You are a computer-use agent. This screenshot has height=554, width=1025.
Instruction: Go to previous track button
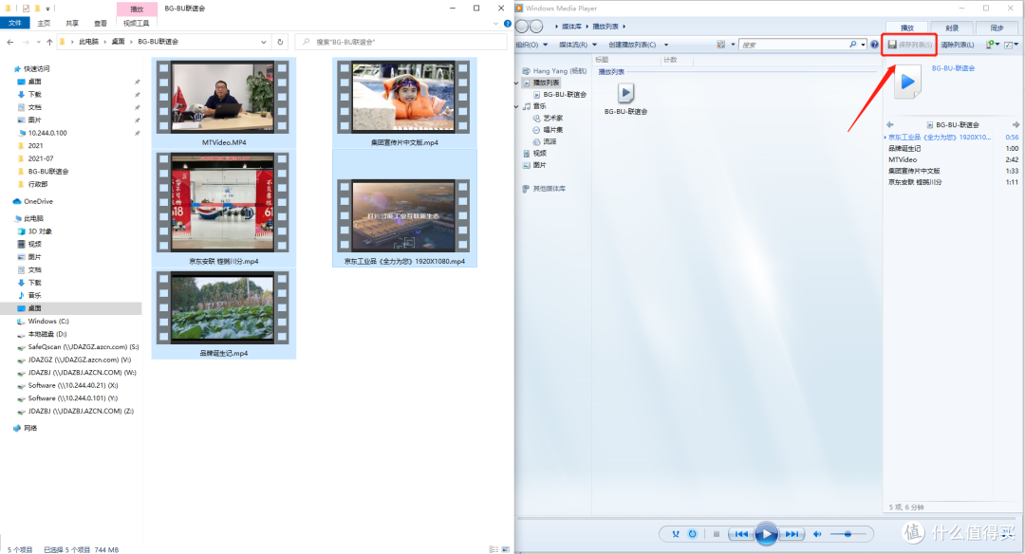click(741, 534)
